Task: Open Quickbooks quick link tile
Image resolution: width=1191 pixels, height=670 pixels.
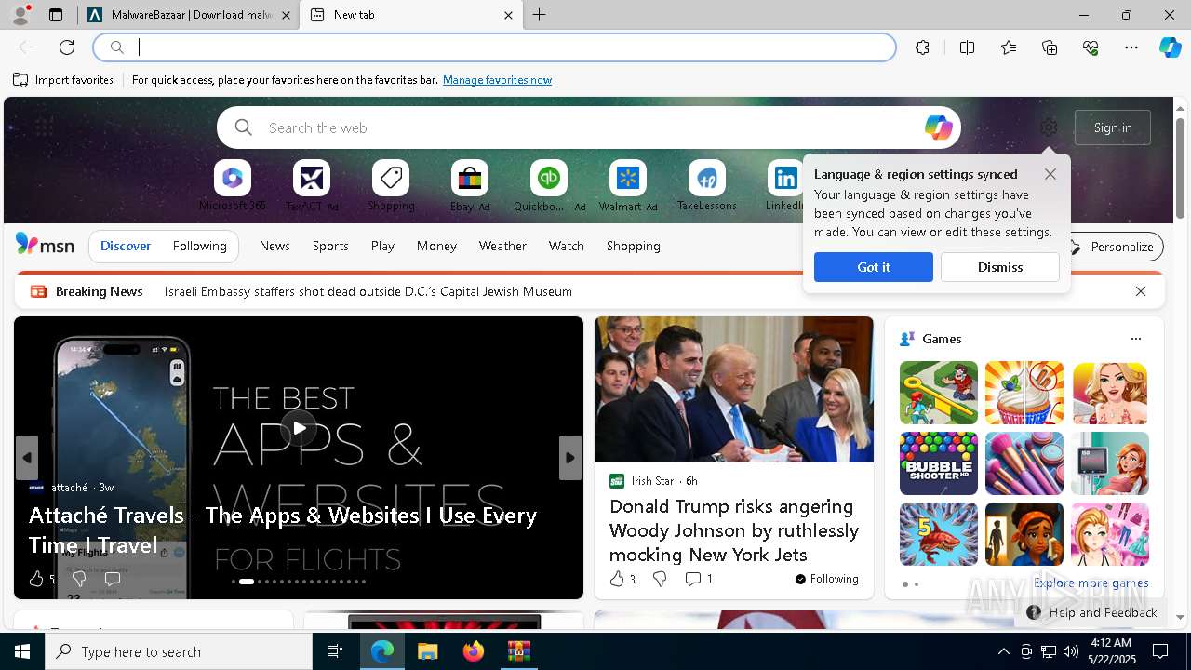Action: [x=549, y=186]
